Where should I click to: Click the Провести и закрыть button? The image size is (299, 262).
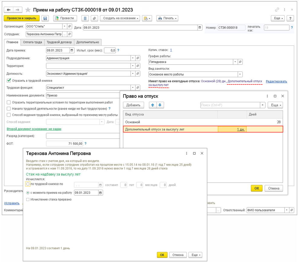point(21,18)
